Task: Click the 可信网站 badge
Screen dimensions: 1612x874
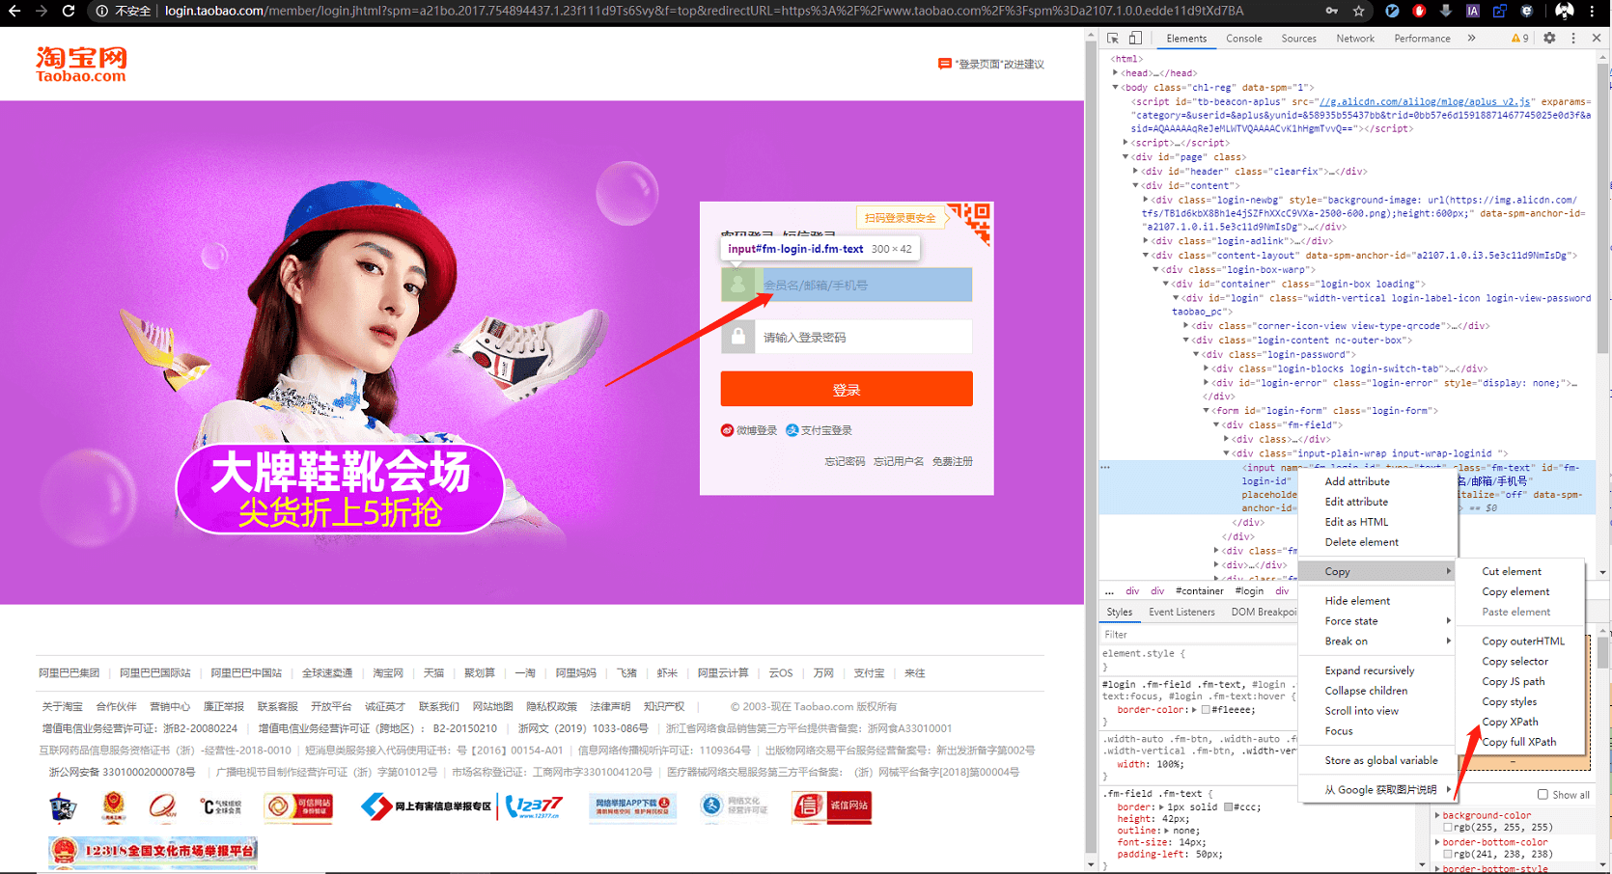Action: pyautogui.click(x=299, y=806)
